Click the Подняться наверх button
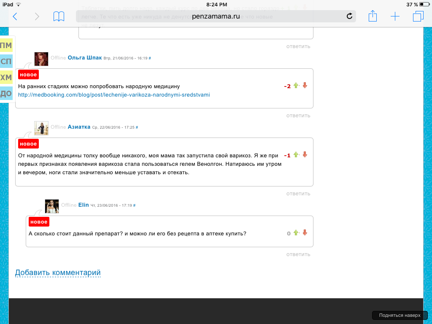The image size is (432, 324). pos(400,315)
